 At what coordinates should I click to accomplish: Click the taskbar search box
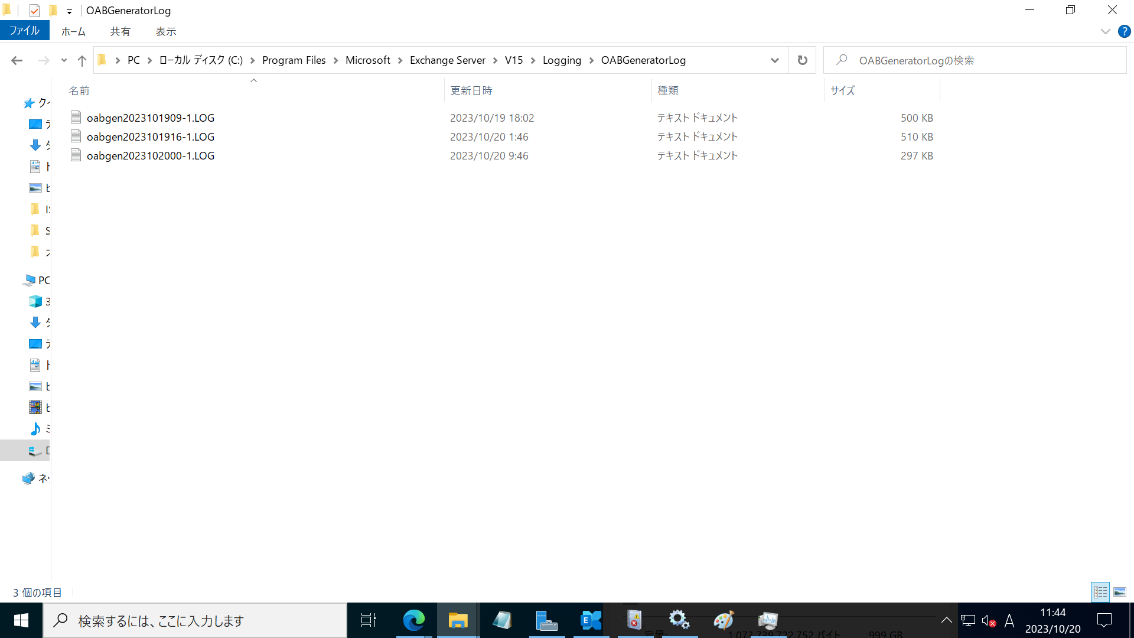(x=195, y=620)
